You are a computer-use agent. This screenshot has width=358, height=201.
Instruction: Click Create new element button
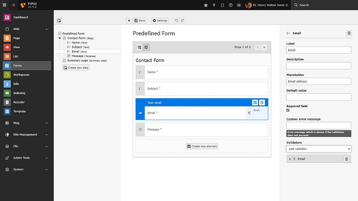[202, 146]
